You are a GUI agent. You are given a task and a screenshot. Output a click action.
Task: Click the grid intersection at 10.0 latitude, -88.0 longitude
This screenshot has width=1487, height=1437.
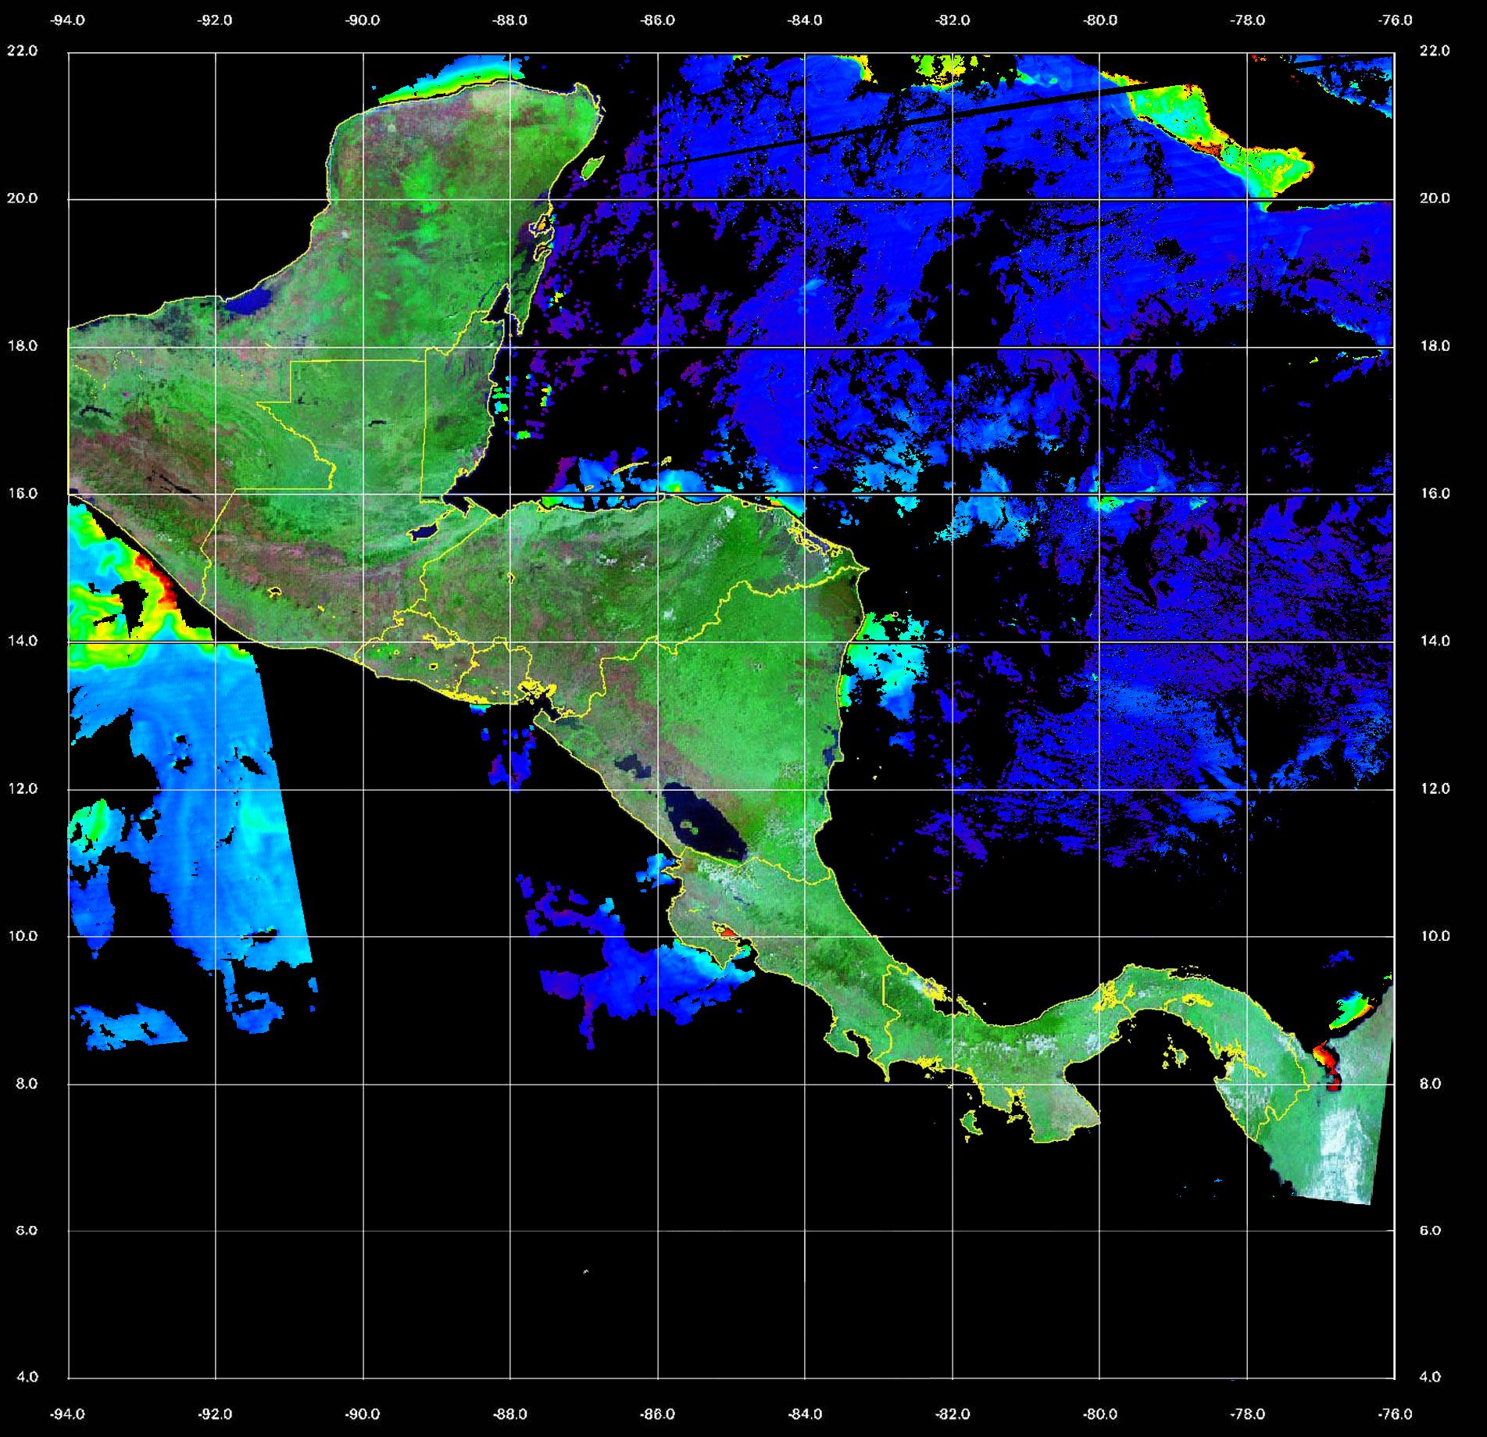[x=510, y=936]
